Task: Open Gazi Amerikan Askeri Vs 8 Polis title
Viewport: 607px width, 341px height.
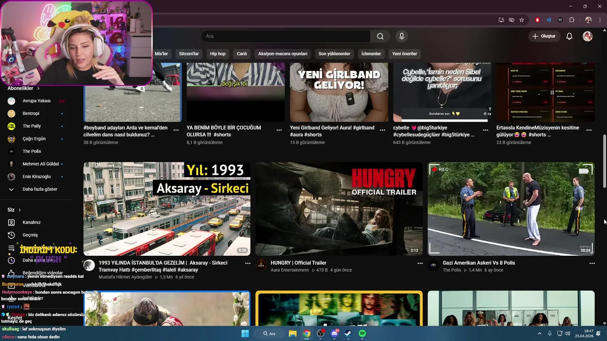Action: coord(478,263)
